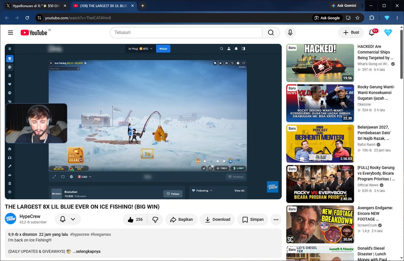This screenshot has width=404, height=261.
Task: Open the YouTube hamburger guide menu
Action: pyautogui.click(x=10, y=33)
